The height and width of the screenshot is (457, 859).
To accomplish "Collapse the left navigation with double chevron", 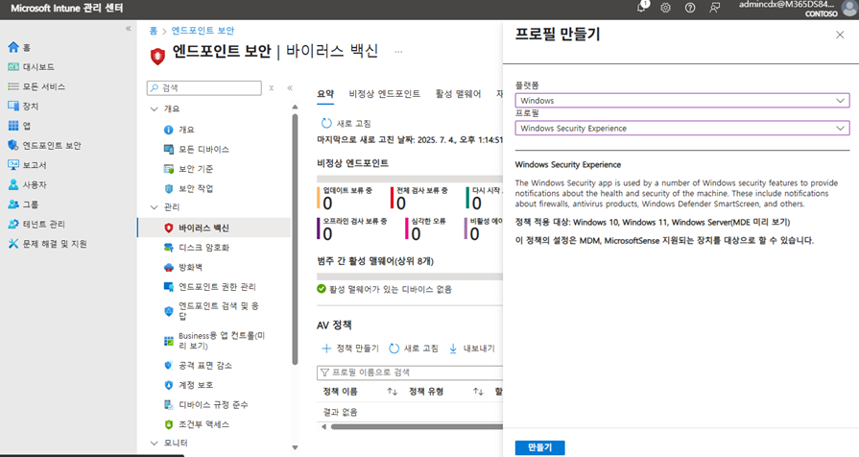I will point(129,29).
